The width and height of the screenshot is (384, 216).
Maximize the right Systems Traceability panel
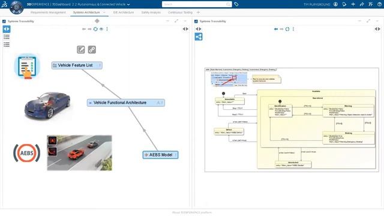click(x=368, y=21)
